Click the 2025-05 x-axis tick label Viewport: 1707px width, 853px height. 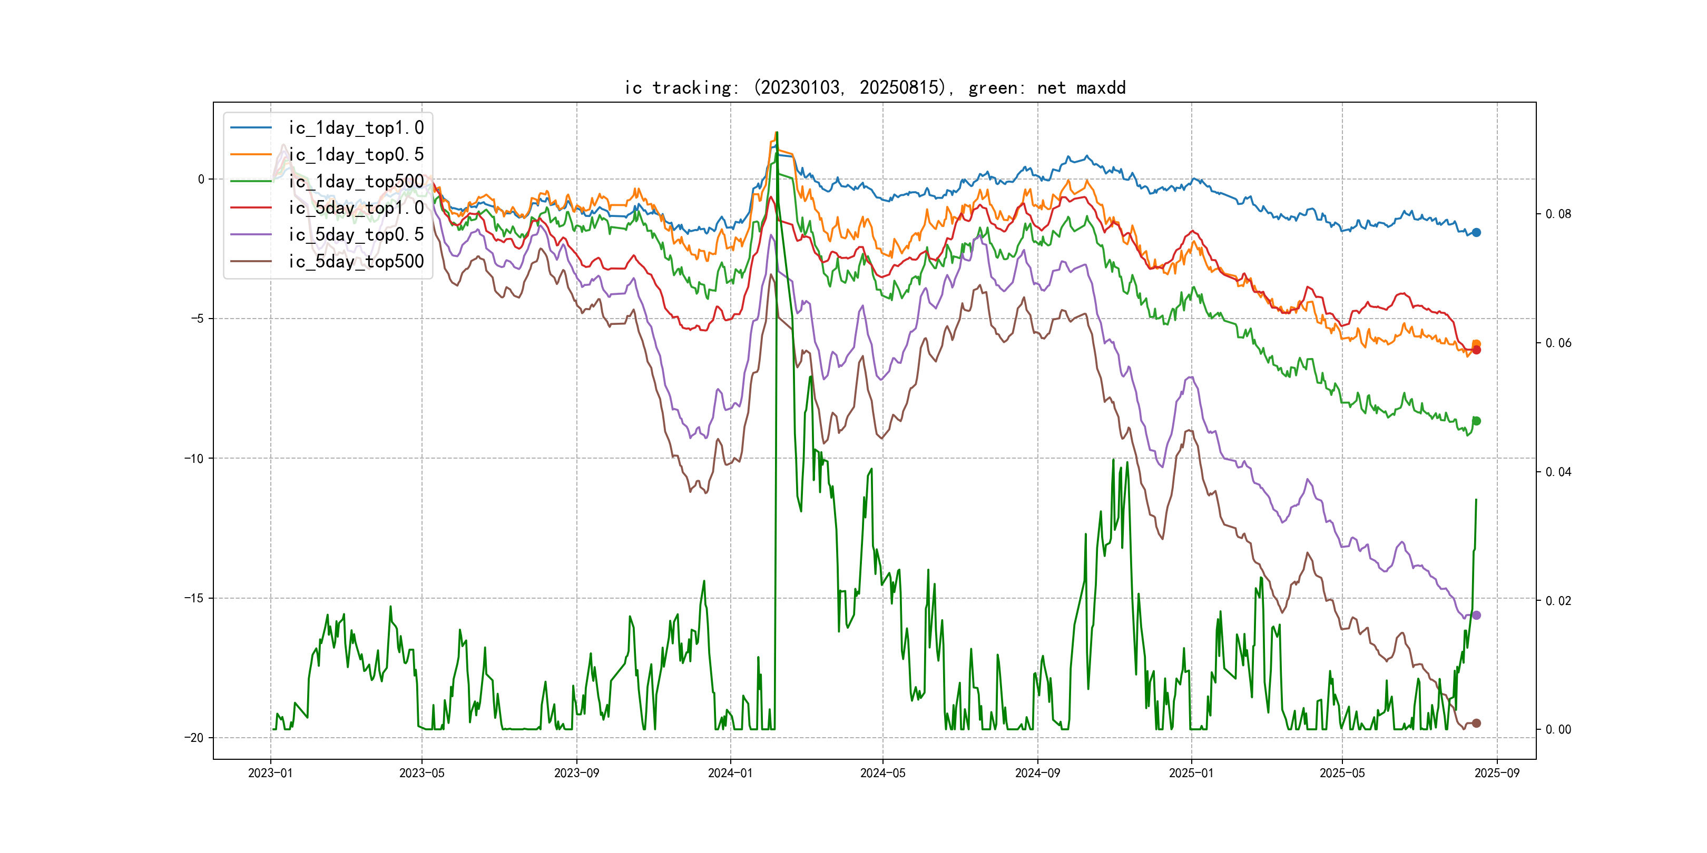pos(1342,773)
